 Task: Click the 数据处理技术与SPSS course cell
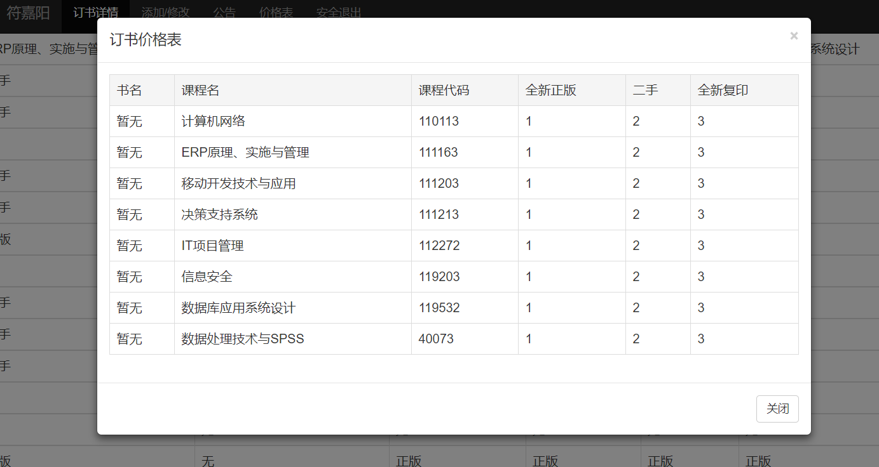pyautogui.click(x=243, y=339)
